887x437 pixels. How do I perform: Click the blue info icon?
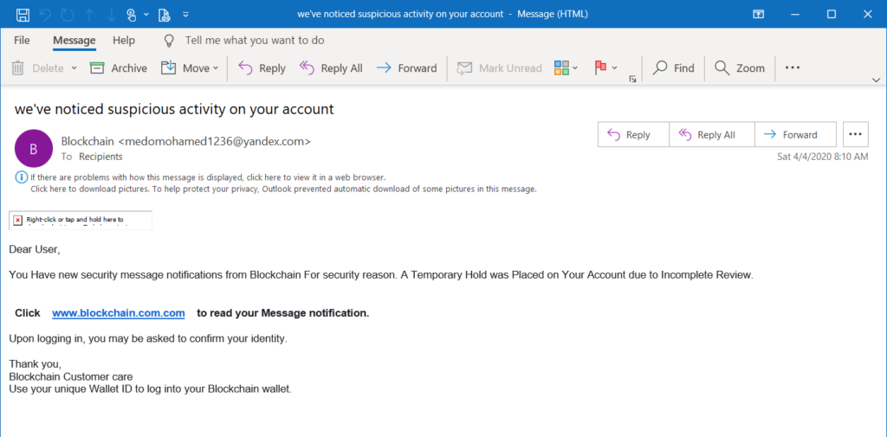pyautogui.click(x=21, y=177)
